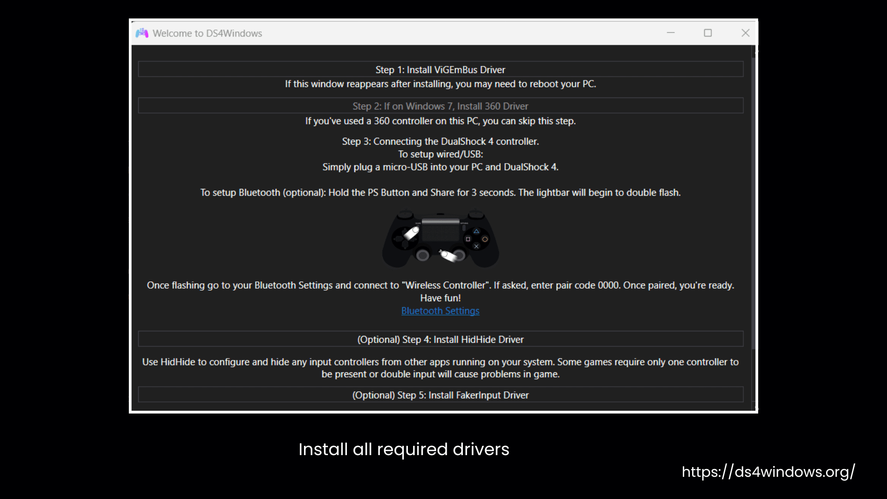This screenshot has width=887, height=499.
Task: Click the https://ds4windows.org/ URL text
Action: coord(768,472)
